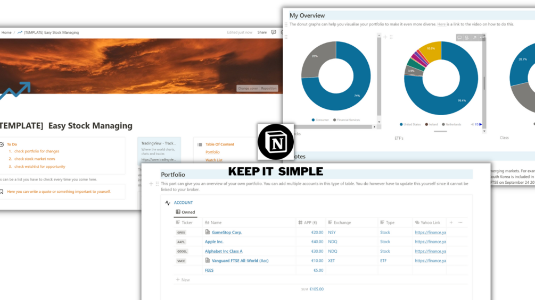Click down arrow of Stocks chart vertical scrollbar
This screenshot has height=300, width=535.
(379, 122)
